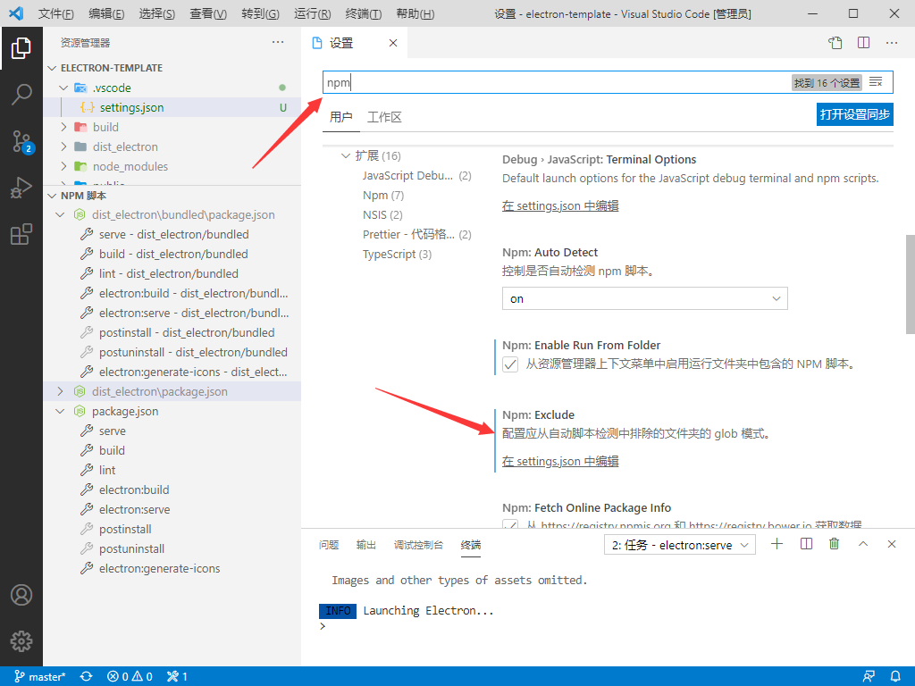Viewport: 915px width, 686px height.
Task: Open Npm Auto Detect dropdown
Action: (645, 298)
